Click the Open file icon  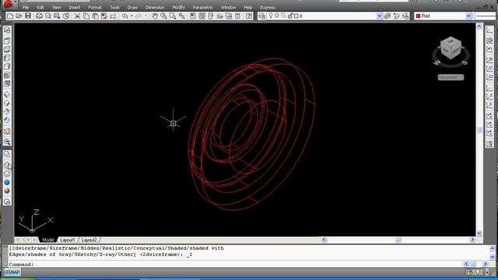point(19,16)
